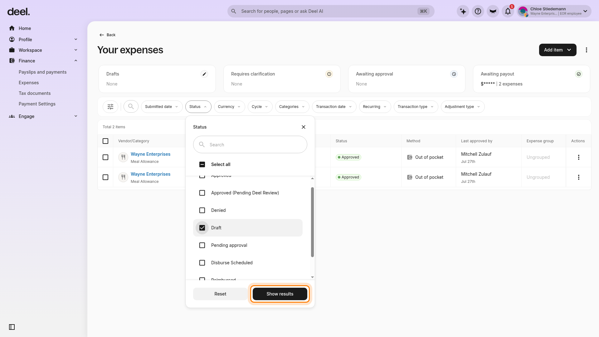Click meal icon of second Wayne Enterprises row
The width and height of the screenshot is (599, 337).
click(x=123, y=177)
